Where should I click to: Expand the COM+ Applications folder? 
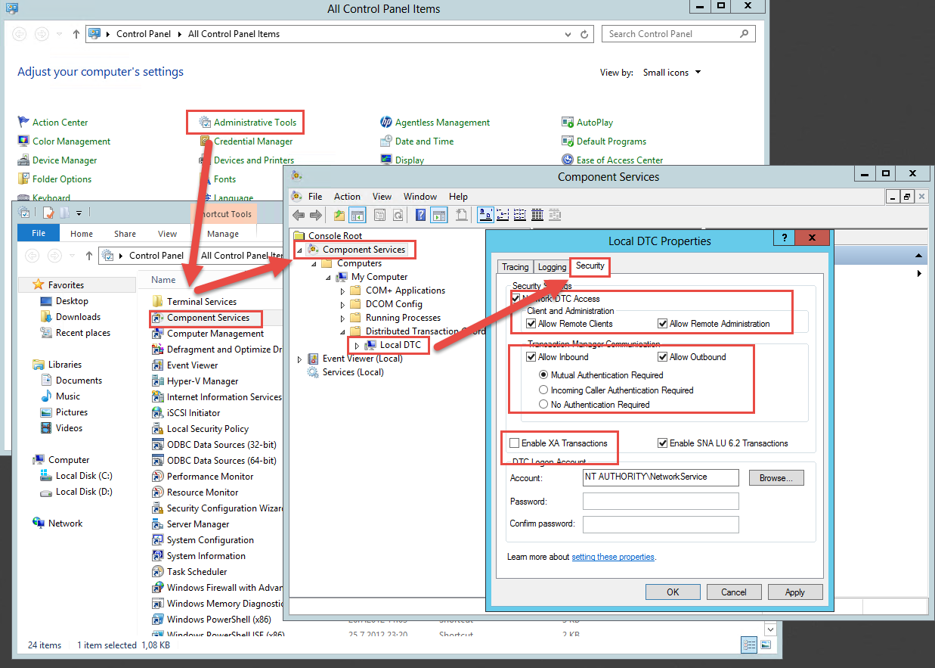tap(342, 291)
